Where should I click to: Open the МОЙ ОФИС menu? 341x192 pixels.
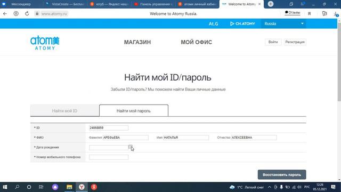tap(197, 42)
